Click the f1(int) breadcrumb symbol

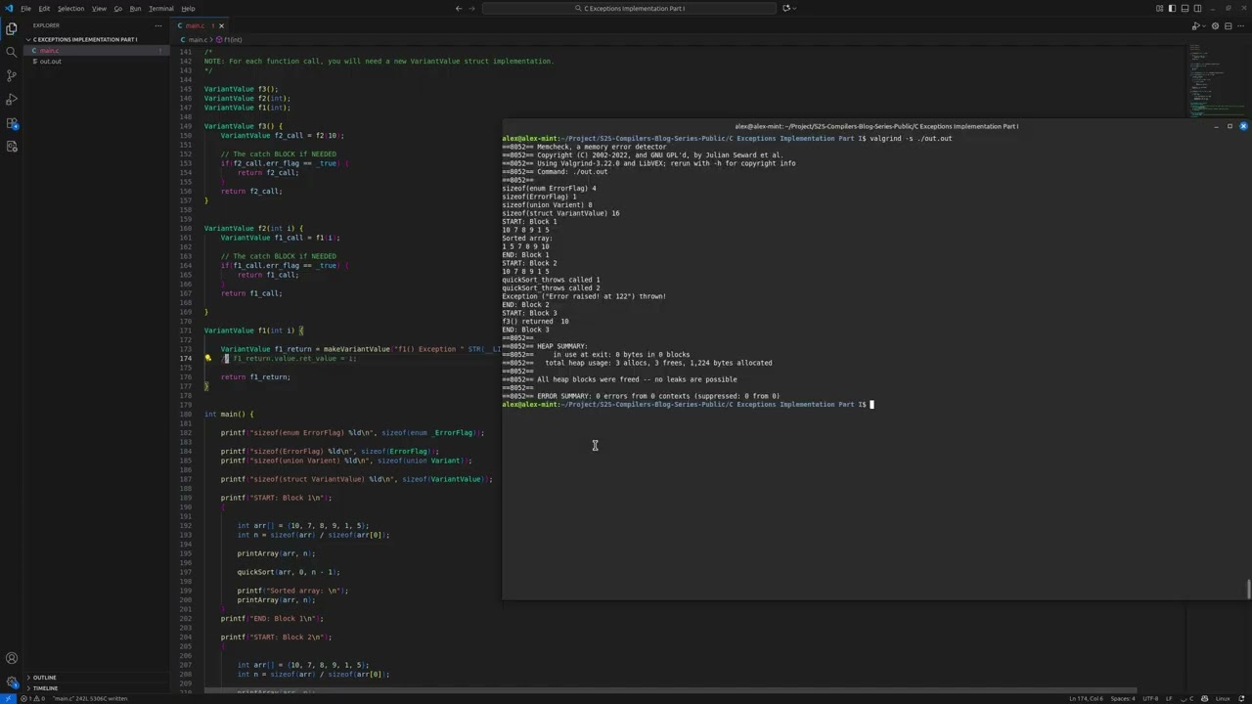[231, 40]
